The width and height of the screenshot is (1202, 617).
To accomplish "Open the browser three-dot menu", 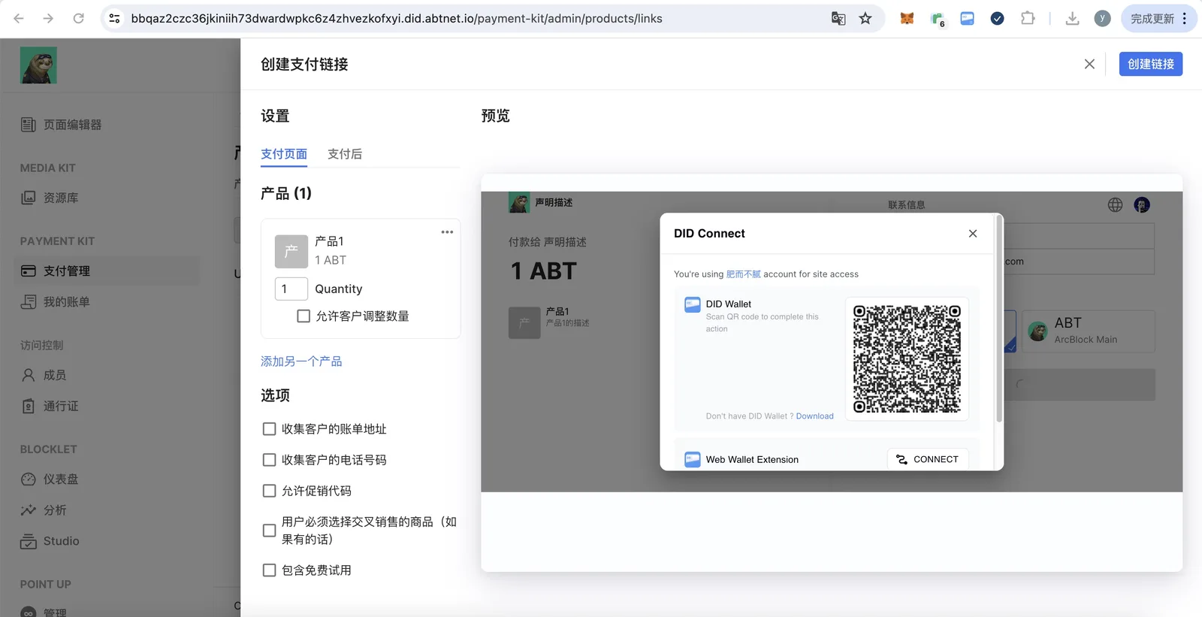I will click(x=1185, y=18).
